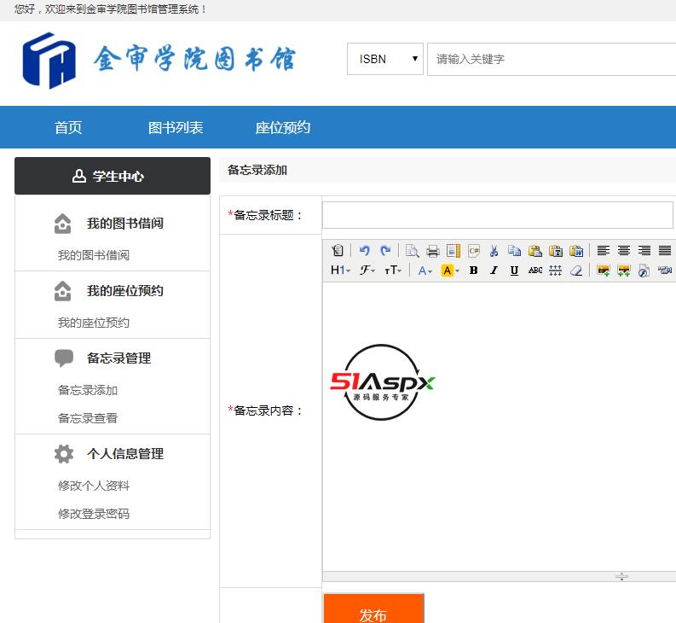Viewport: 676px width, 623px height.
Task: Go to 首页 in navigation bar
Action: point(68,127)
